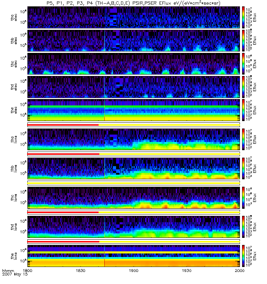The width and height of the screenshot is (267, 284).
Task: Click the 1930 time axis label
Action: [187, 271]
